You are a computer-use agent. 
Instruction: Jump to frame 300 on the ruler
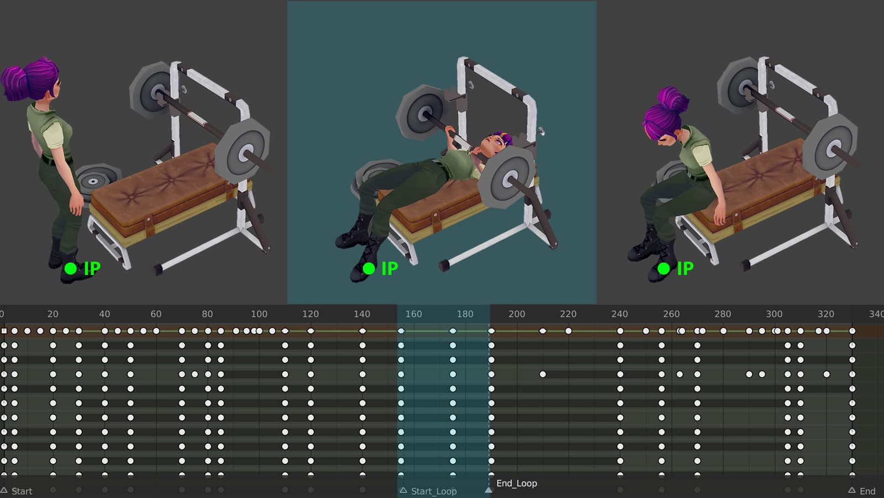pyautogui.click(x=774, y=314)
